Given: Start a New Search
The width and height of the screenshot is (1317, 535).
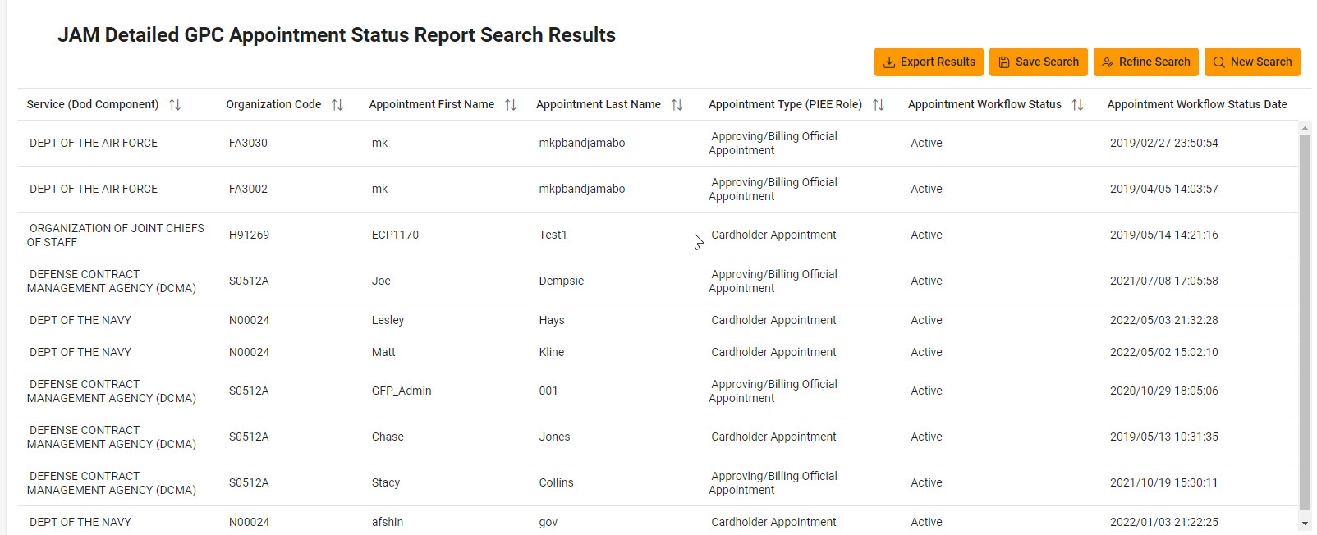Looking at the screenshot, I should point(1252,62).
